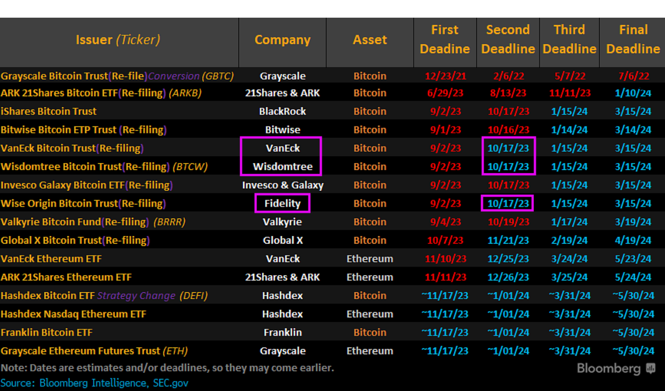Click the 'First Deadline' column header
Image resolution: width=665 pixels, height=391 pixels.
pos(445,39)
